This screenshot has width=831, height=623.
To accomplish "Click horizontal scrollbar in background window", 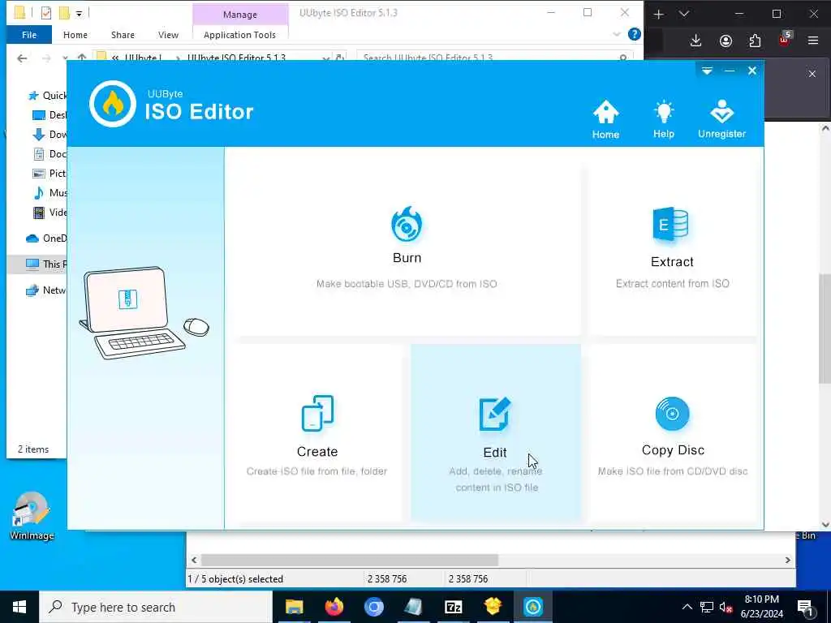I will coord(349,560).
